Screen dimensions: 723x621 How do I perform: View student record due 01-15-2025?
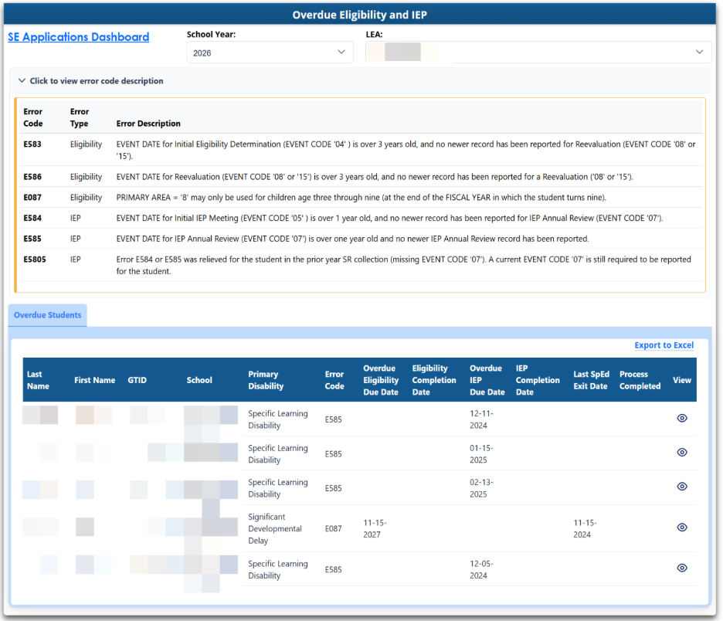pos(681,453)
